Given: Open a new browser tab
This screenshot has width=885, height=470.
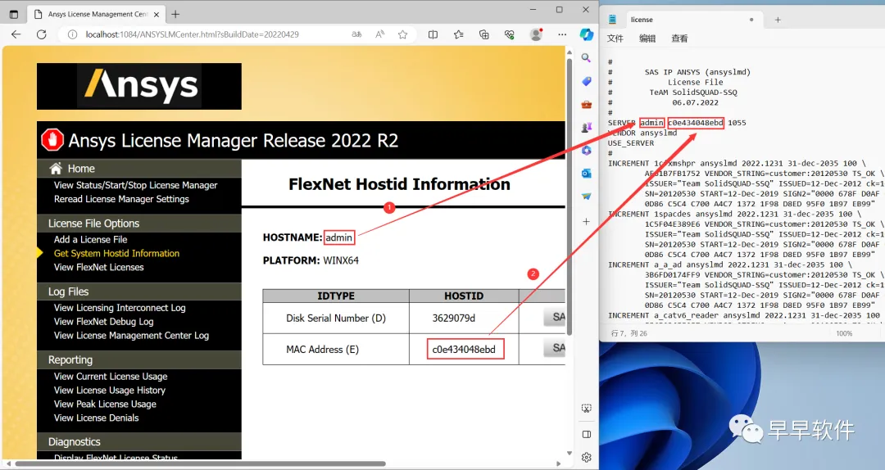Looking at the screenshot, I should tap(175, 14).
